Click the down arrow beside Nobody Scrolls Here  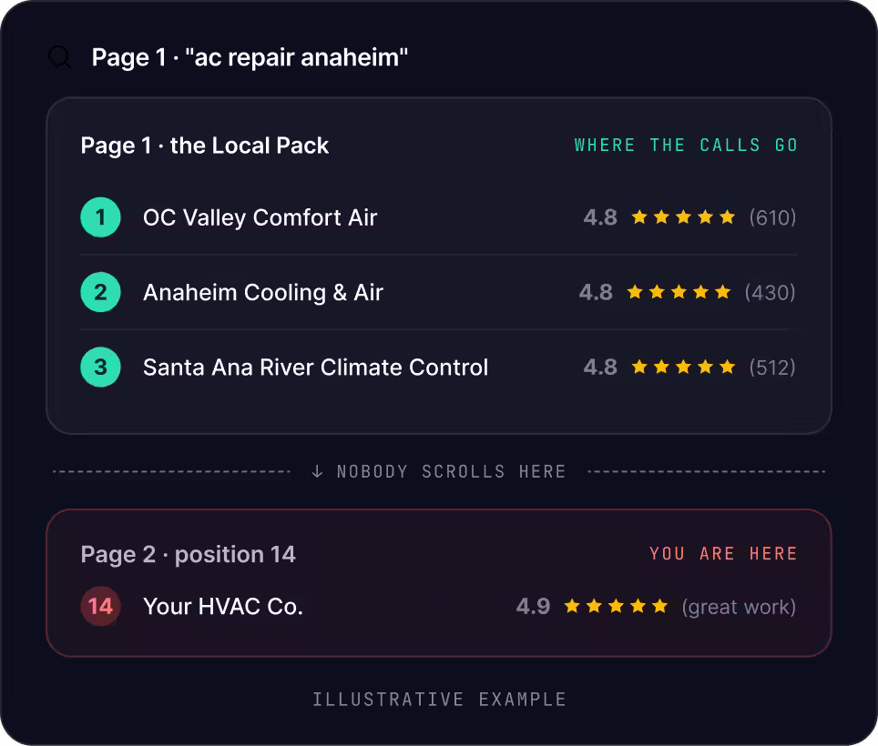coord(318,471)
